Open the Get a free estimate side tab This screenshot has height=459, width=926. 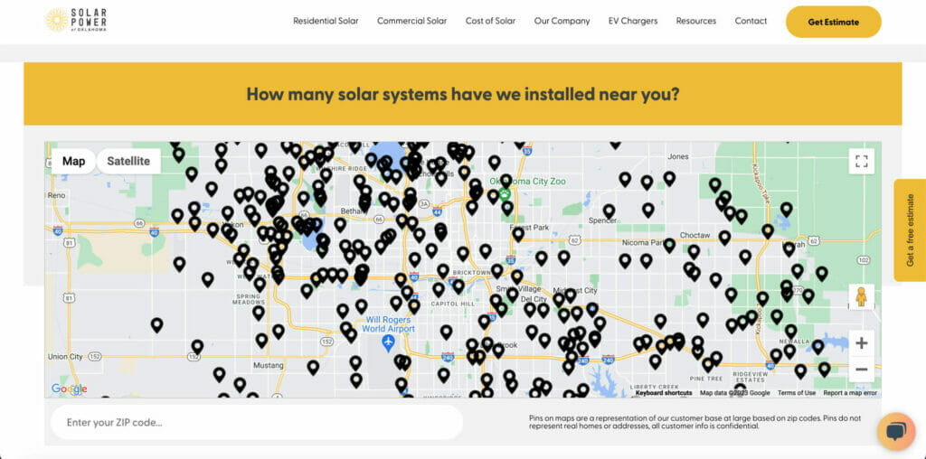[x=910, y=230]
